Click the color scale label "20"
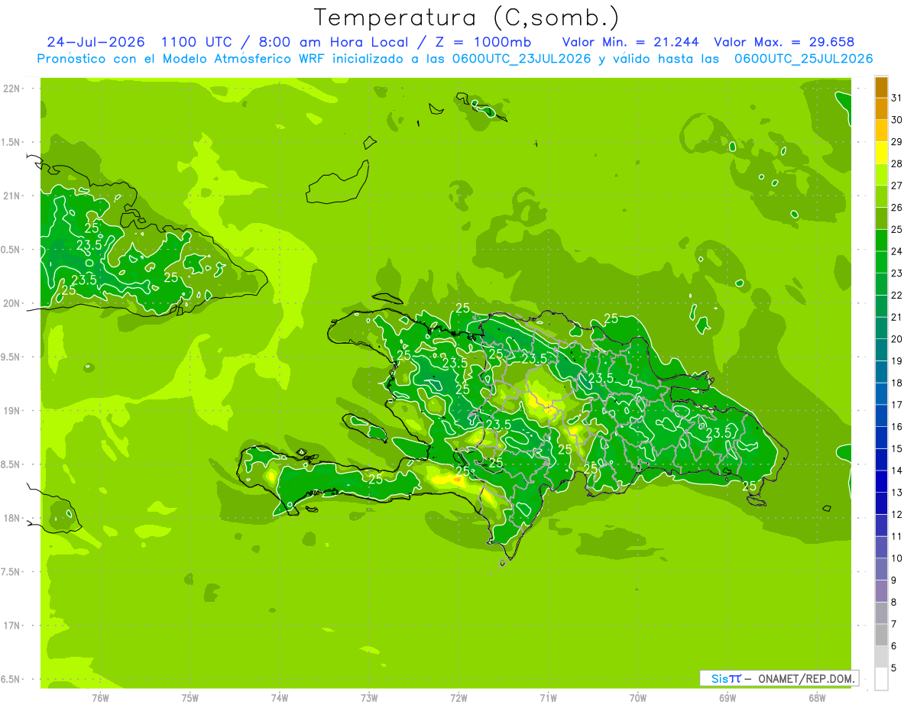The height and width of the screenshot is (708, 917). click(897, 339)
